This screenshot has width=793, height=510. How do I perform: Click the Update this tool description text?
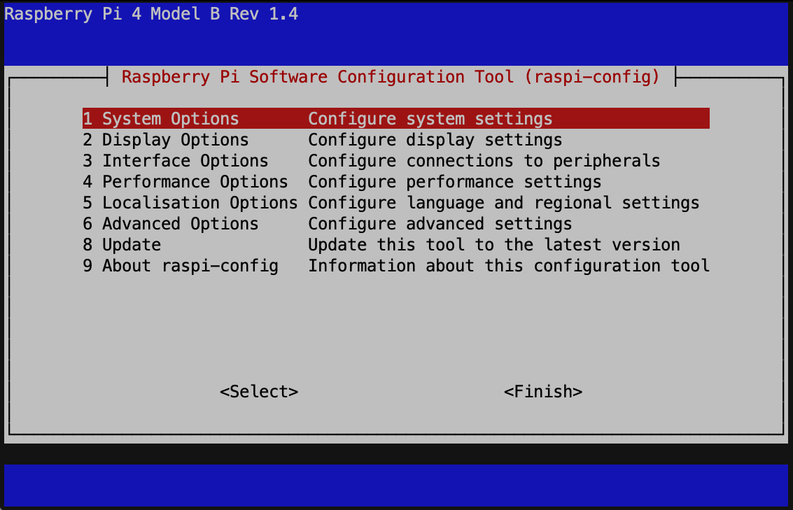click(494, 244)
